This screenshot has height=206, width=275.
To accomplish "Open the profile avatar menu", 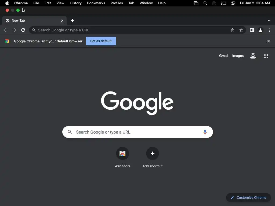I will tap(260, 30).
